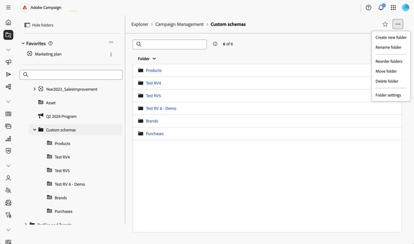Collapse the Favorites section
Image resolution: width=414 pixels, height=244 pixels.
[x=23, y=44]
